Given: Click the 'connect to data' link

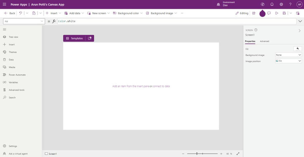Looking at the screenshot, I should [x=161, y=86].
